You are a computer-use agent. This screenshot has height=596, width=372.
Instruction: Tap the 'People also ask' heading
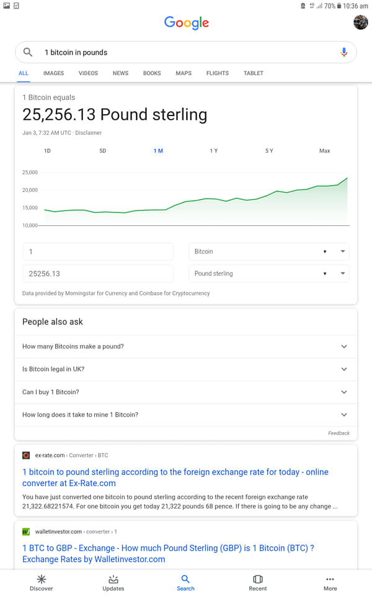tap(52, 322)
